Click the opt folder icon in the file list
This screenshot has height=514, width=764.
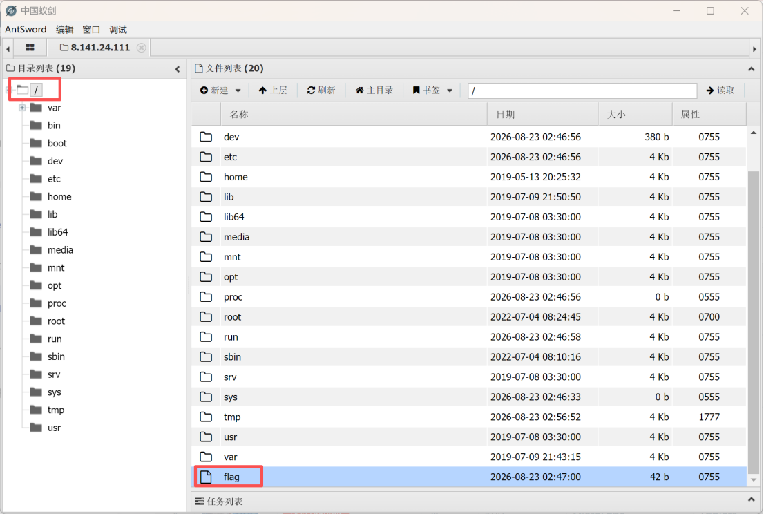point(206,277)
